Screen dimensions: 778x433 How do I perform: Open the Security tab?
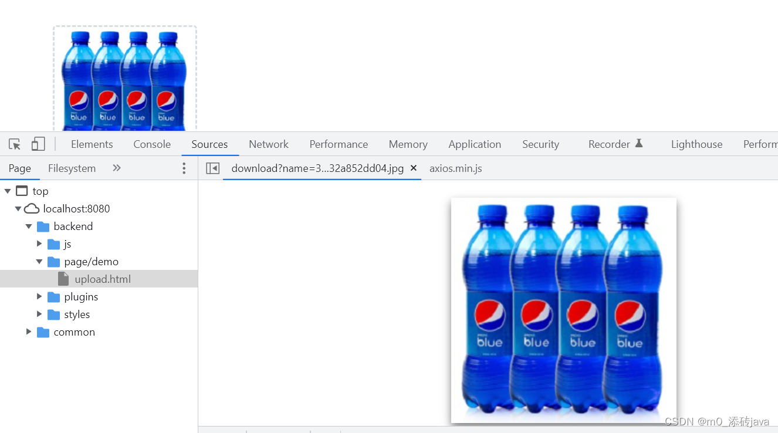tap(540, 144)
